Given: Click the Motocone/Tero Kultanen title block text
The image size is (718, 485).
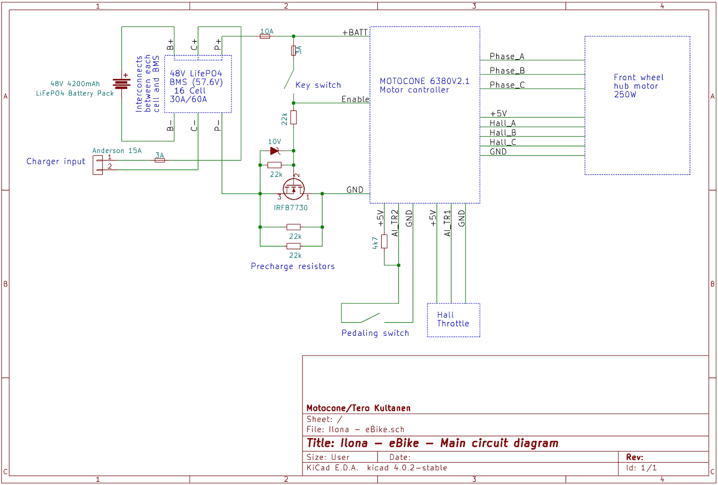Looking at the screenshot, I should pos(358,408).
